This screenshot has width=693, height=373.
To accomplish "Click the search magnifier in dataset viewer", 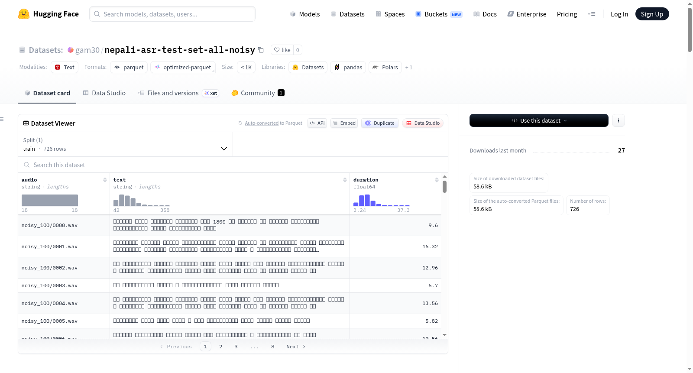I will pos(27,165).
